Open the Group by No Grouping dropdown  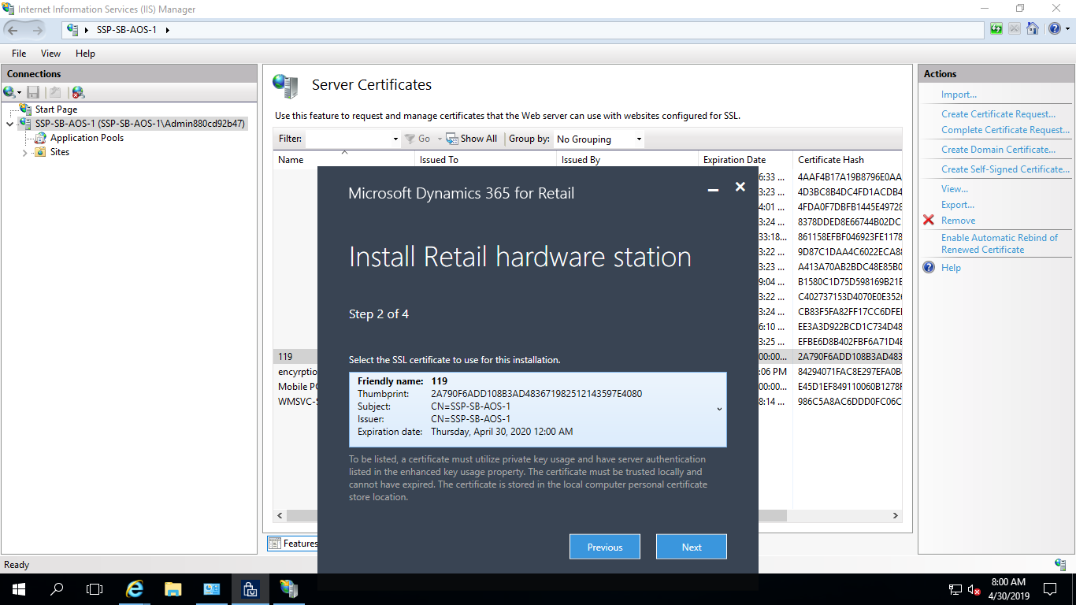click(x=639, y=139)
